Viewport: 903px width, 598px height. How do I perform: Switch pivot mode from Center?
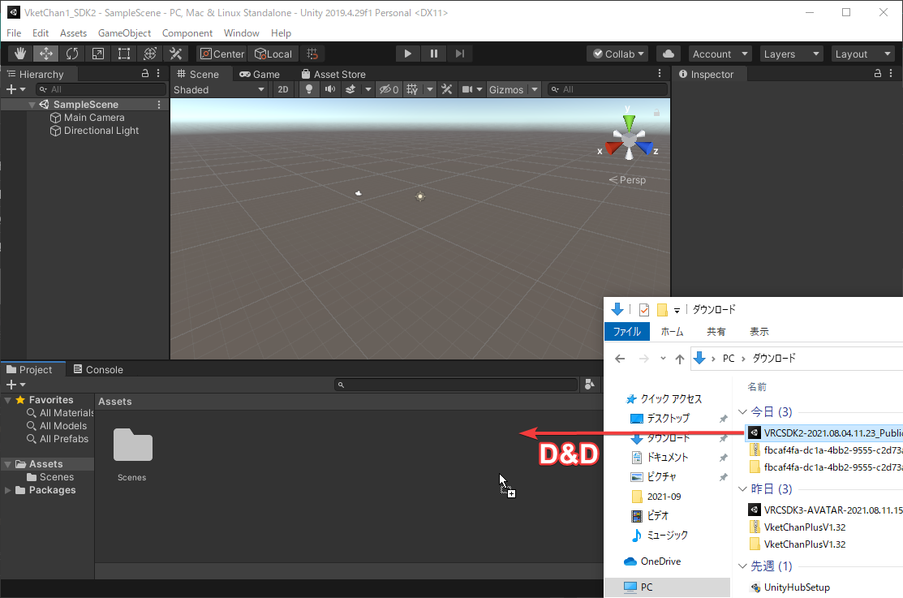(221, 54)
